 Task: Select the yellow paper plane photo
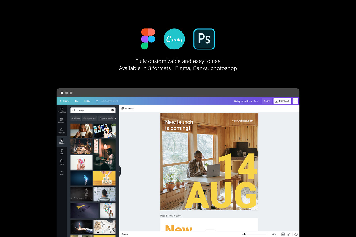click(x=85, y=210)
